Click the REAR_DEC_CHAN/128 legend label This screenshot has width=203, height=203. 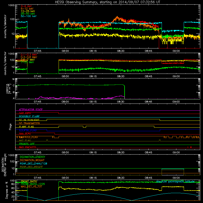click(33, 163)
